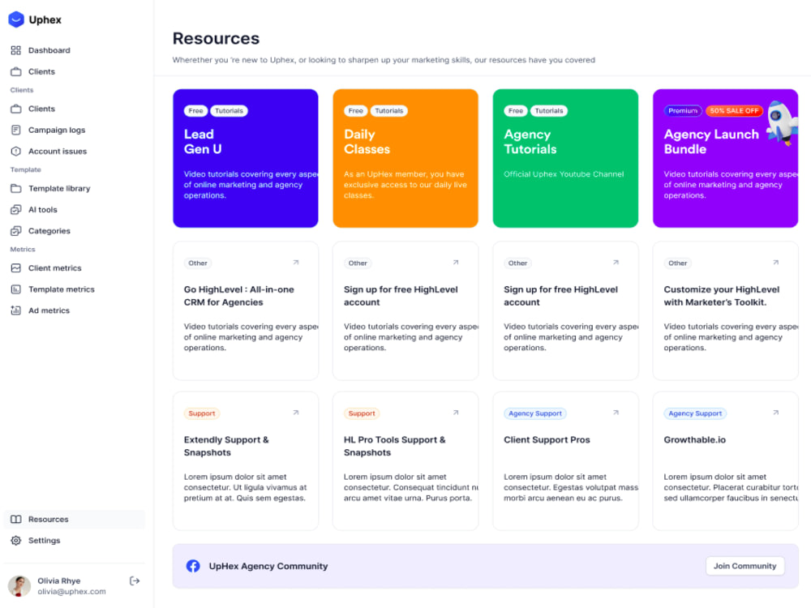Click the Resources book icon
811x608 pixels.
pyautogui.click(x=16, y=519)
